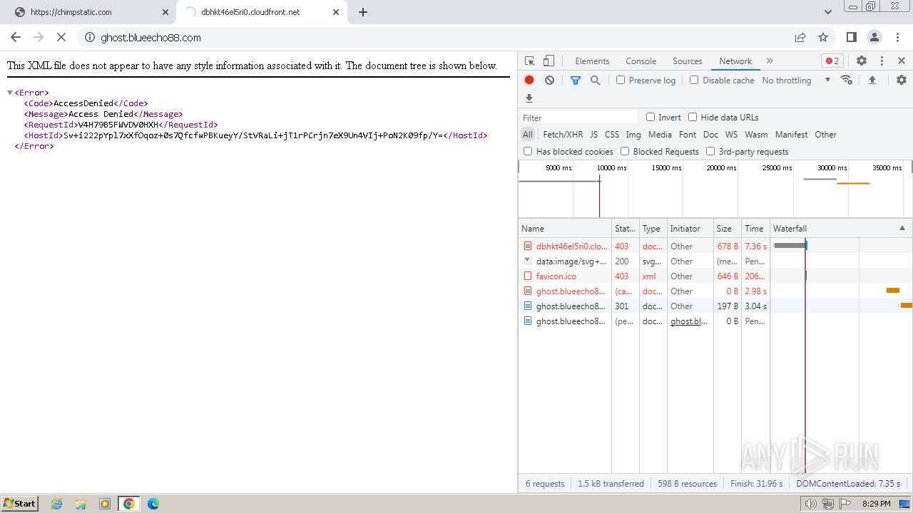Click the Start button
The image size is (913, 513).
(x=19, y=503)
